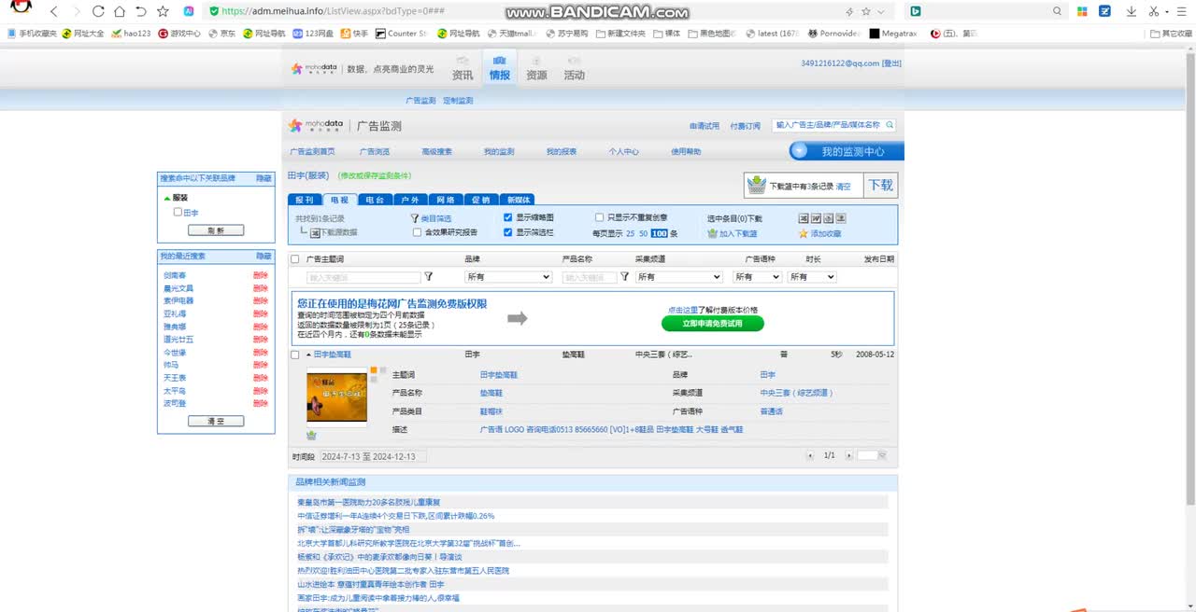Delete 剑南春 from recent searches
The height and width of the screenshot is (612, 1196).
pyautogui.click(x=261, y=275)
